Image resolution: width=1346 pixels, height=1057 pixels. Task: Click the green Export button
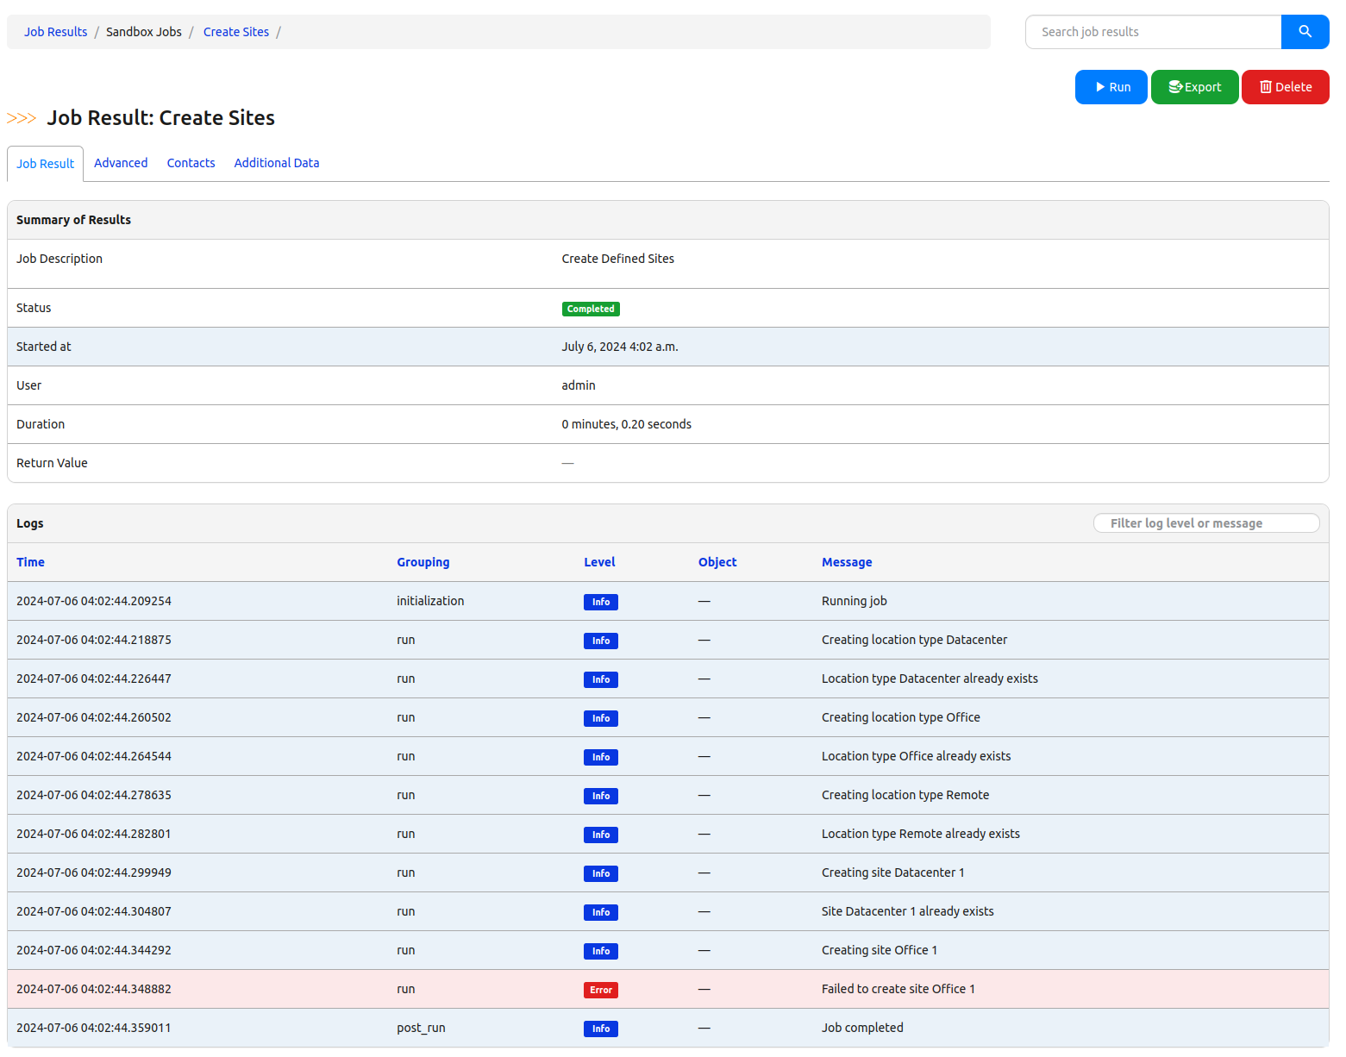(x=1194, y=87)
